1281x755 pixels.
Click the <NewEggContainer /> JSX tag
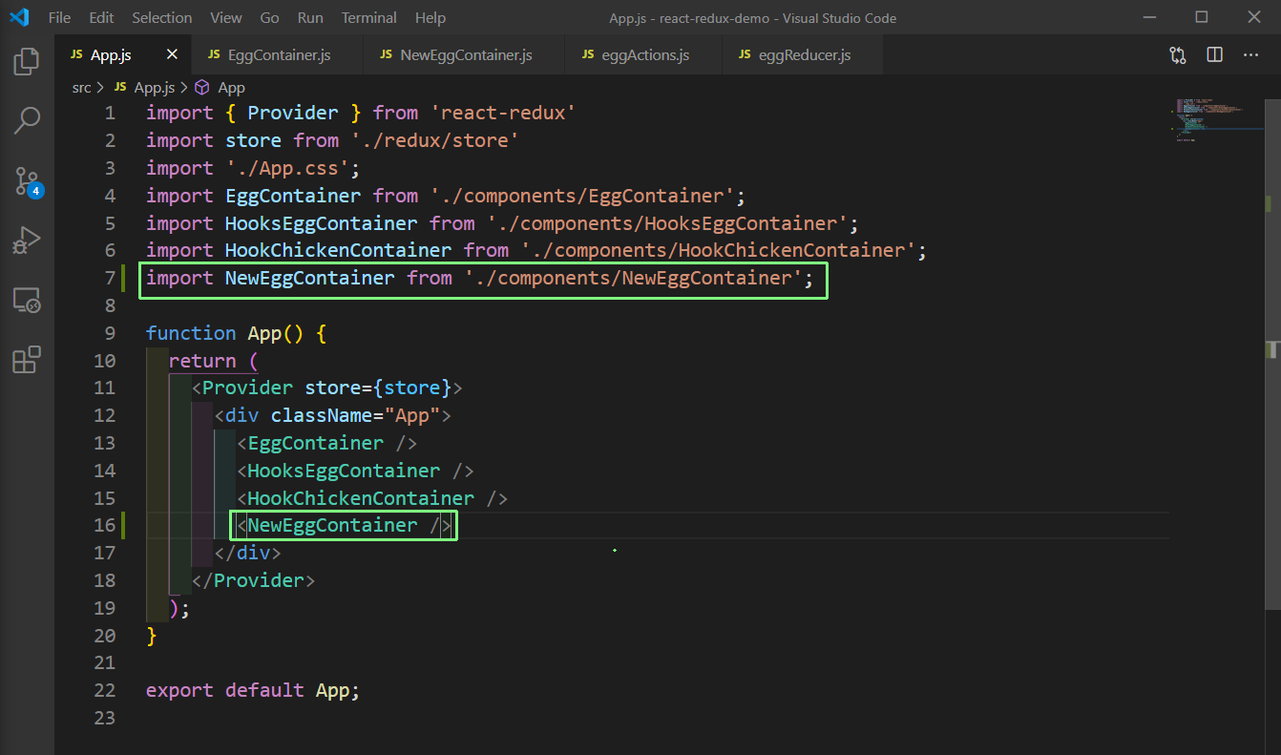[344, 525]
